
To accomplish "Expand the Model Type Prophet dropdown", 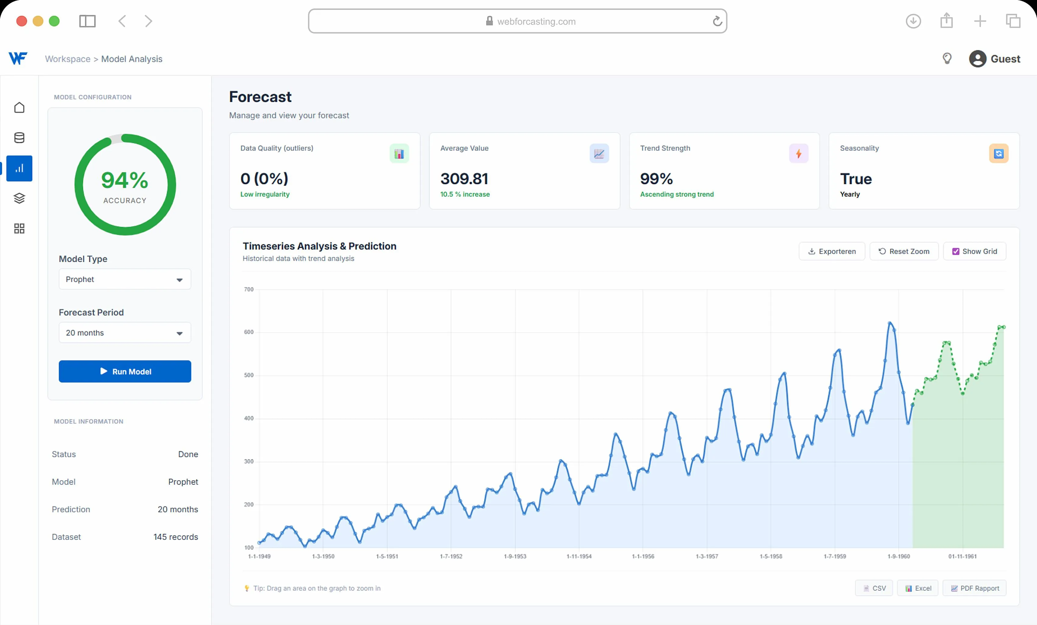I will pyautogui.click(x=125, y=279).
